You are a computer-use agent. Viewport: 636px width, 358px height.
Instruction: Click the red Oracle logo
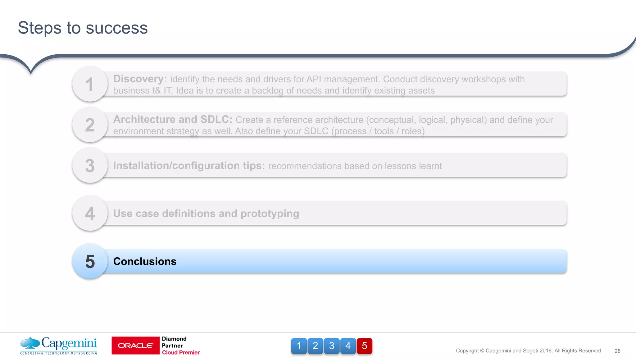[x=135, y=346]
